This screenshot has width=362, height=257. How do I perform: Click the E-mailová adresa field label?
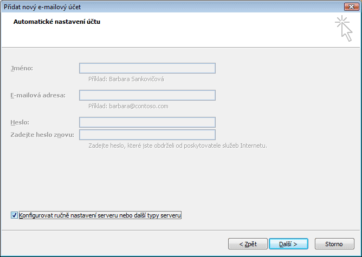[38, 95]
